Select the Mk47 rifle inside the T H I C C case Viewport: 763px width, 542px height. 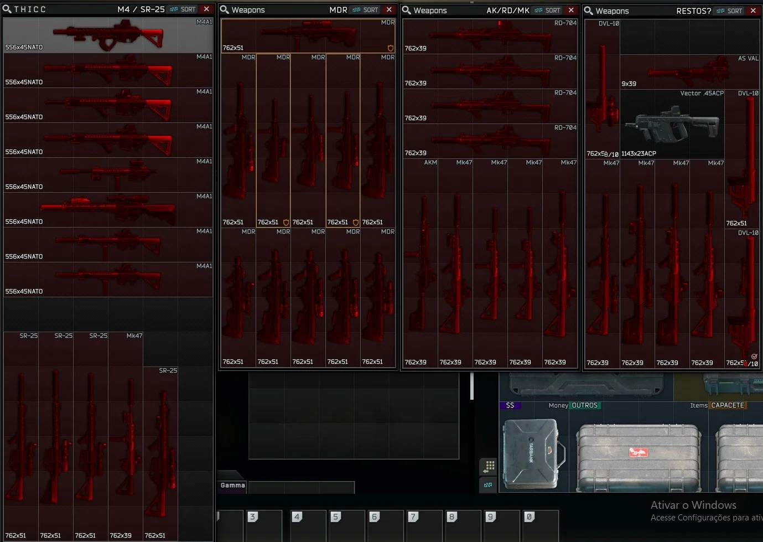pos(126,436)
